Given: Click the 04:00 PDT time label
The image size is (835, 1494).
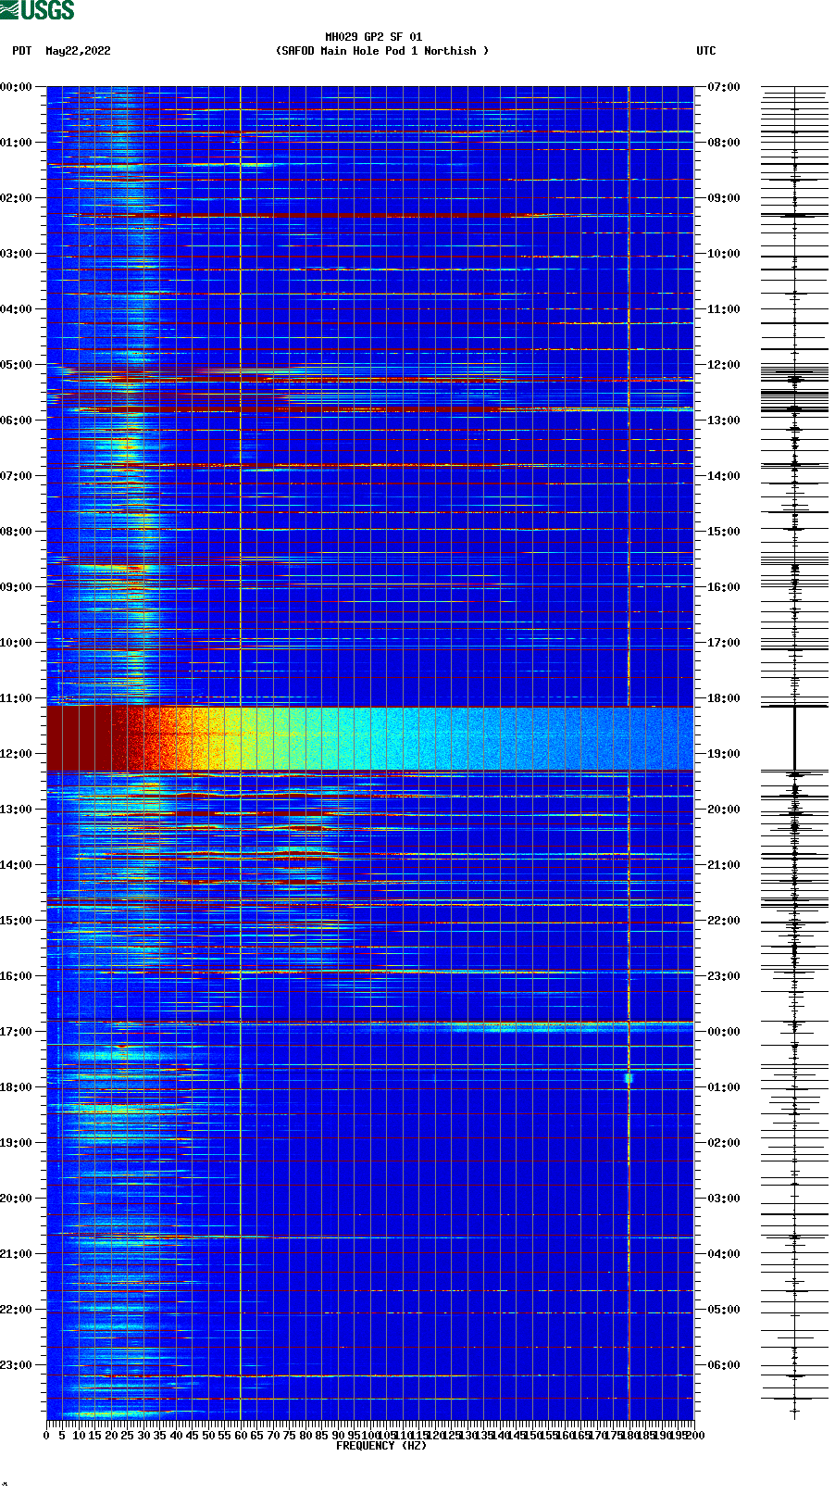Looking at the screenshot, I should pyautogui.click(x=17, y=309).
